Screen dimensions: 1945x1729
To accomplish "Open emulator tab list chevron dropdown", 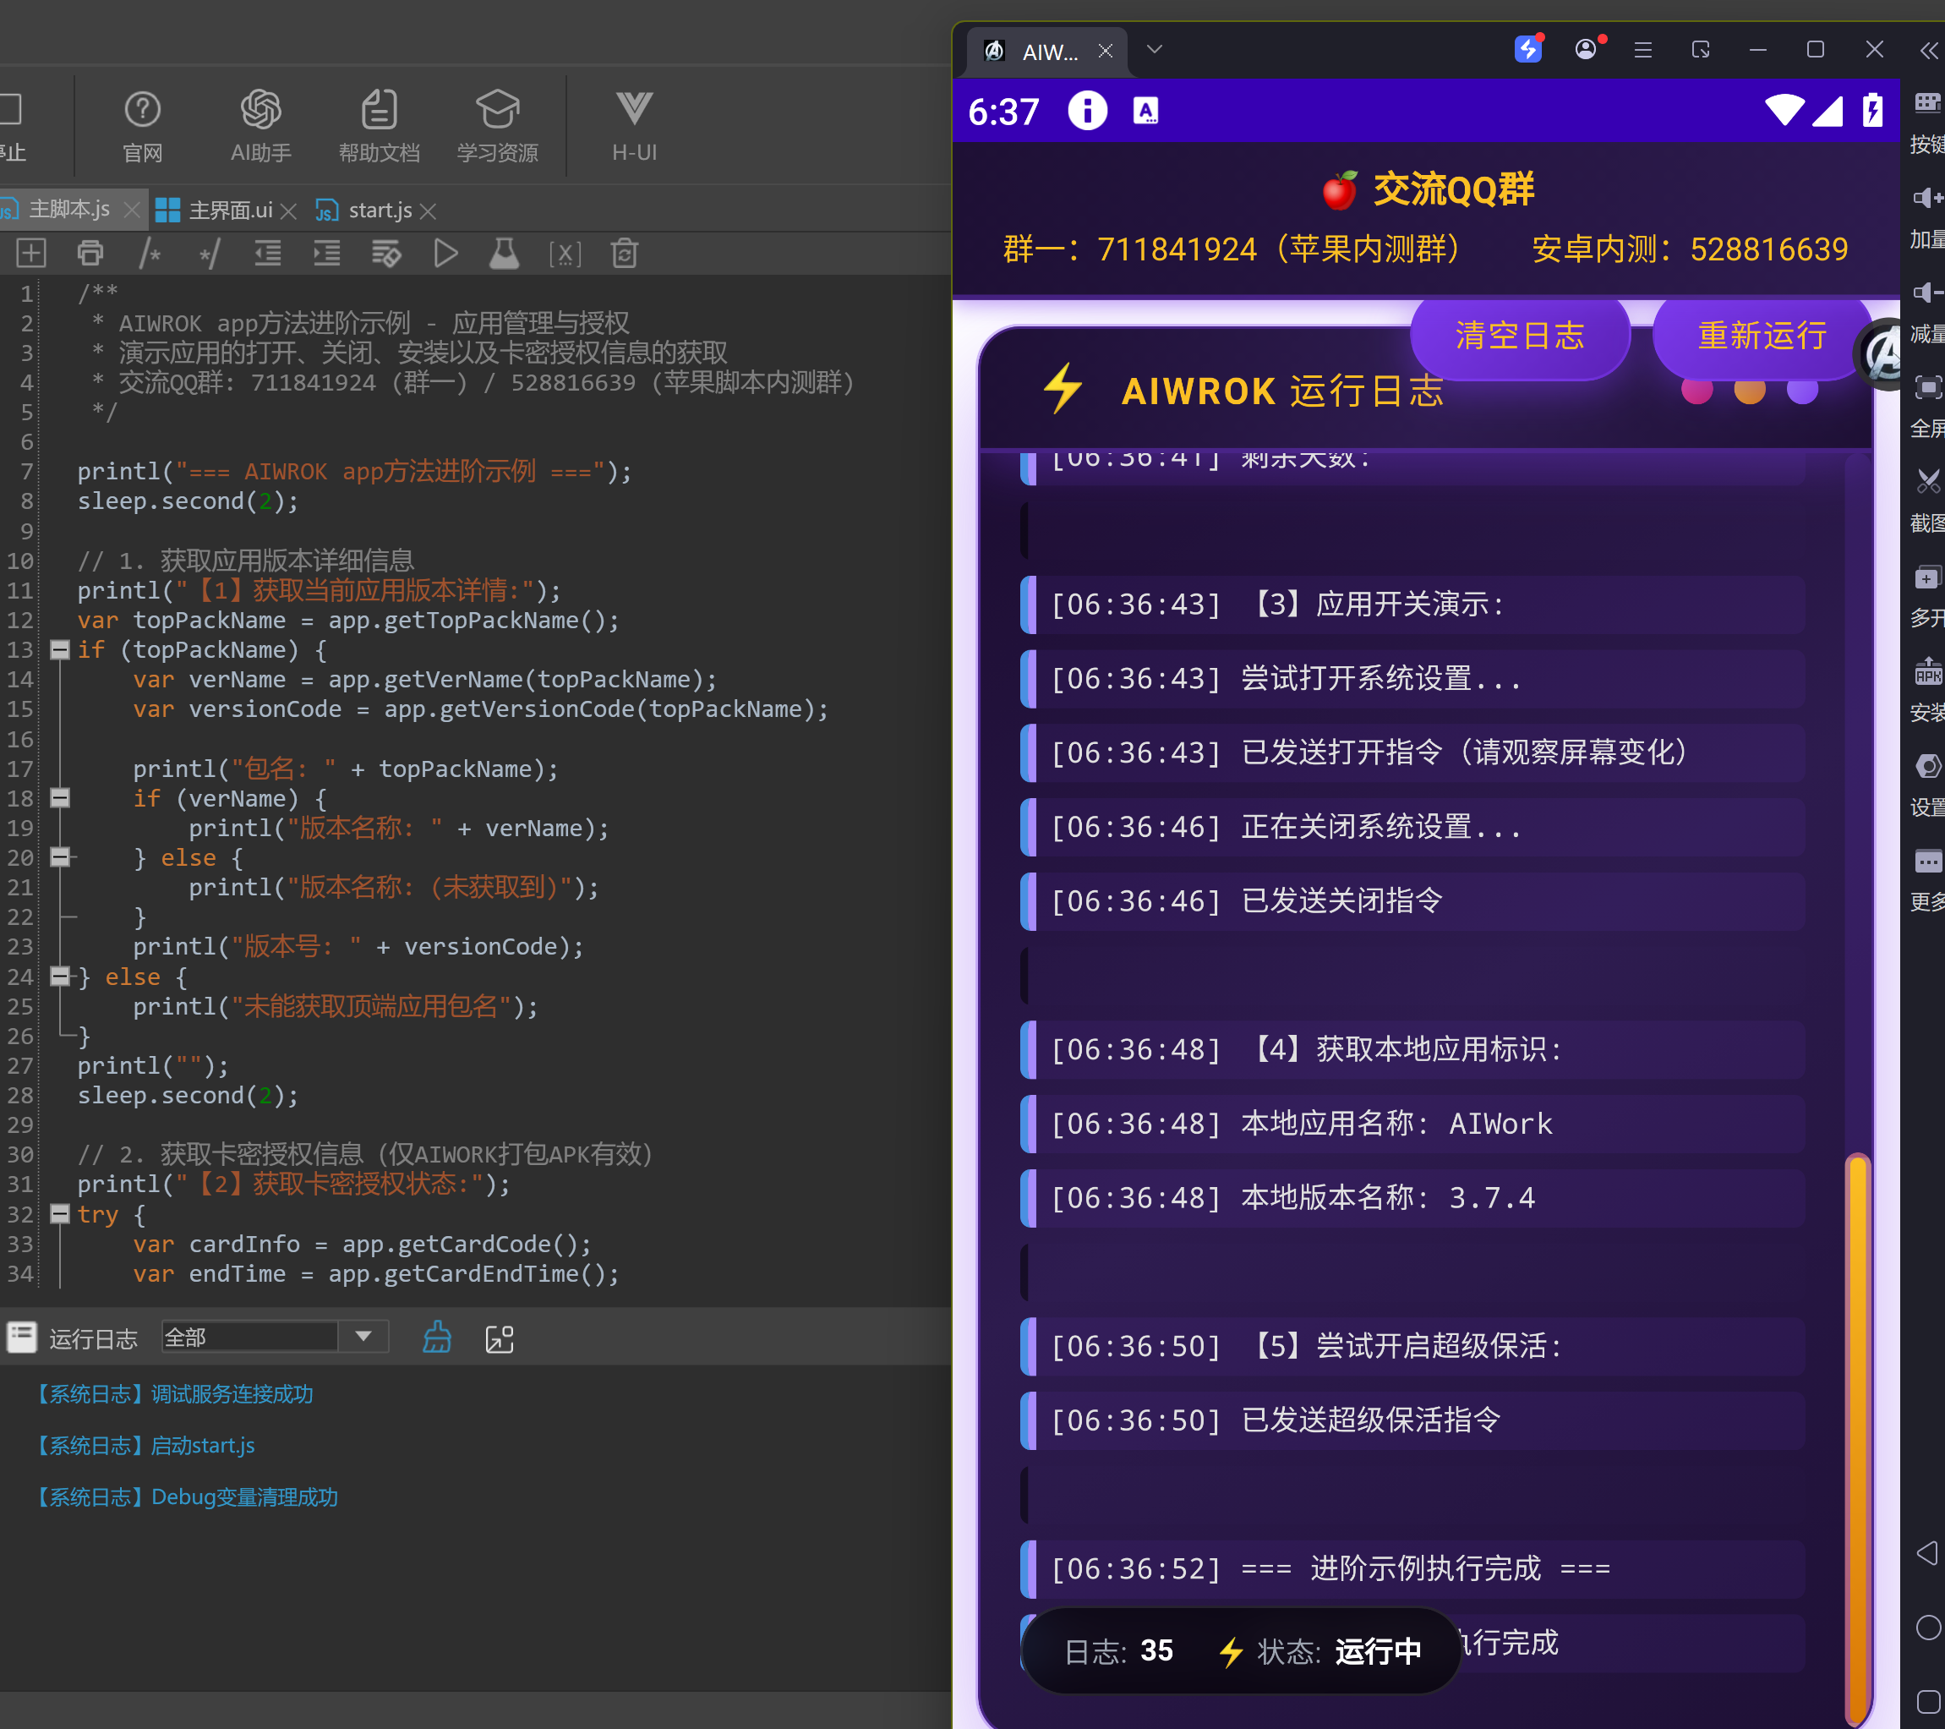I will [x=1155, y=50].
